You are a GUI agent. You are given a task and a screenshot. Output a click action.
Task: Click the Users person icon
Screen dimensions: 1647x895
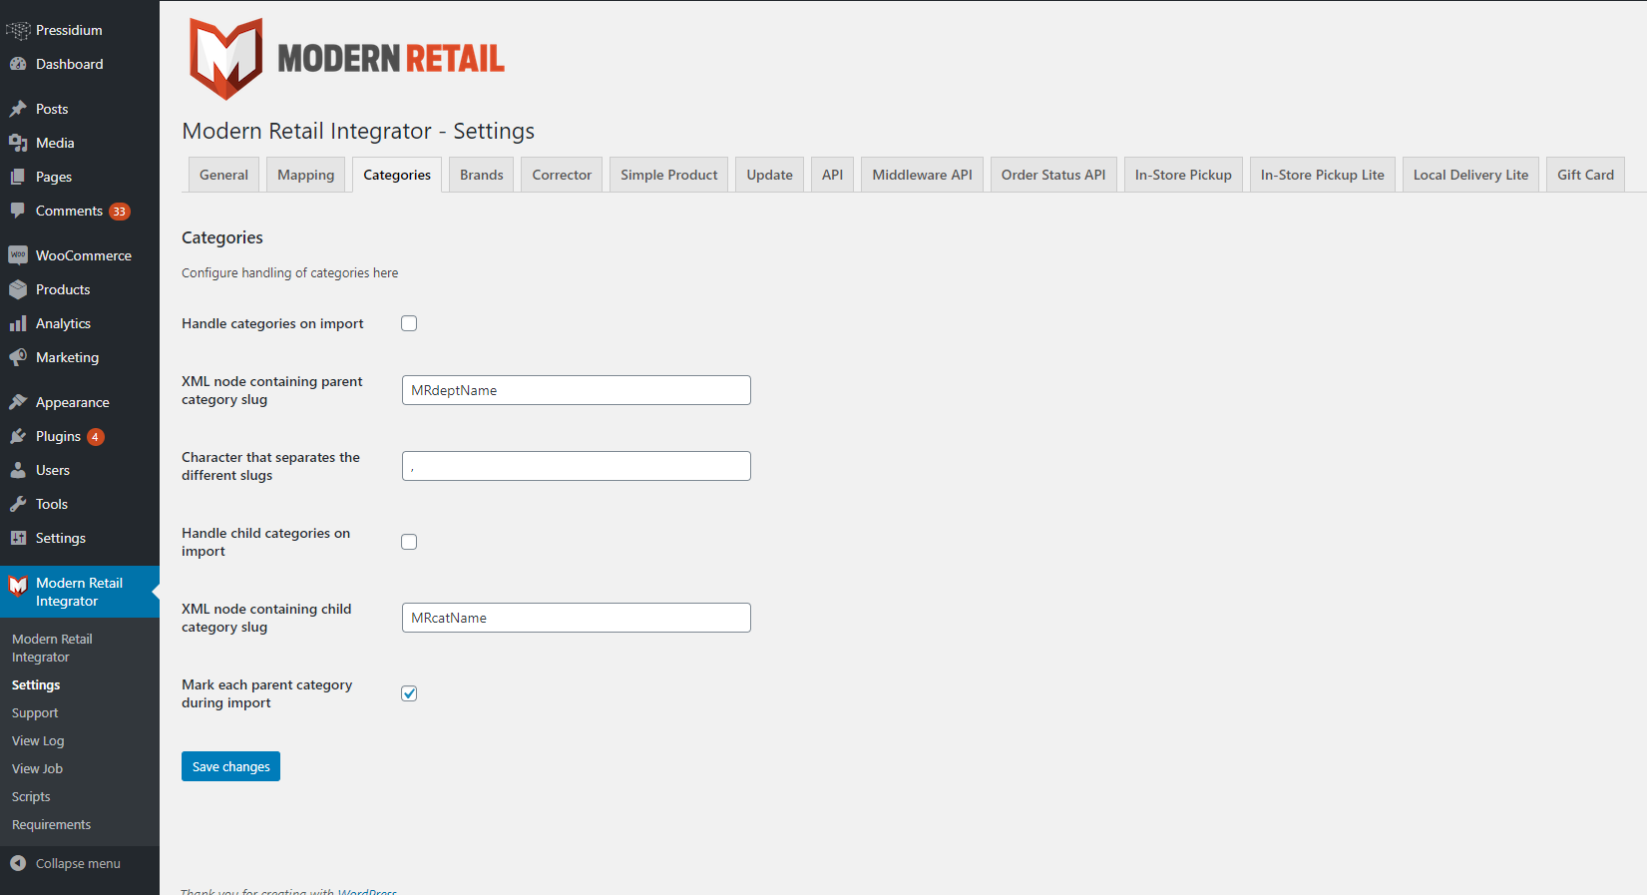(x=18, y=470)
